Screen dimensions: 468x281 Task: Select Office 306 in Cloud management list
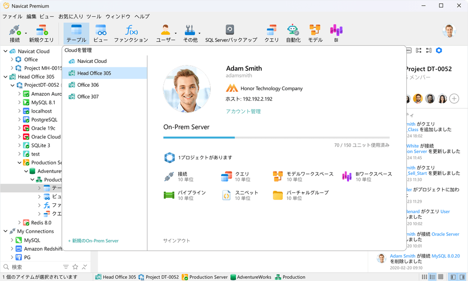pyautogui.click(x=105, y=85)
